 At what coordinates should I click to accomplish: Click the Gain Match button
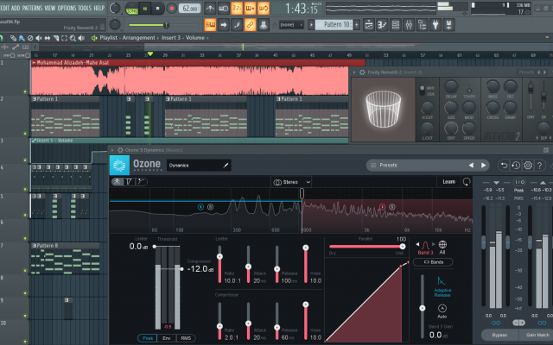click(x=537, y=335)
